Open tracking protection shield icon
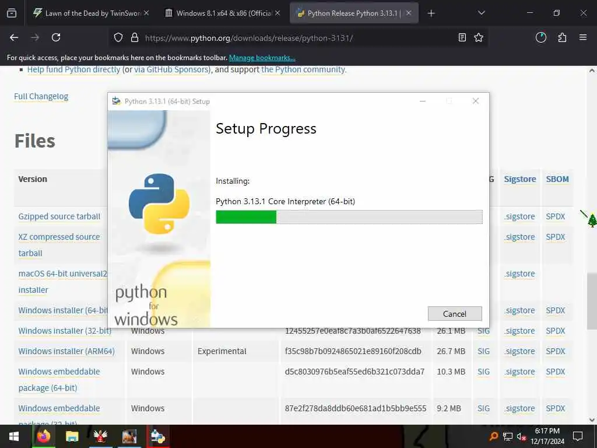Viewport: 597px width, 448px height. tap(118, 38)
